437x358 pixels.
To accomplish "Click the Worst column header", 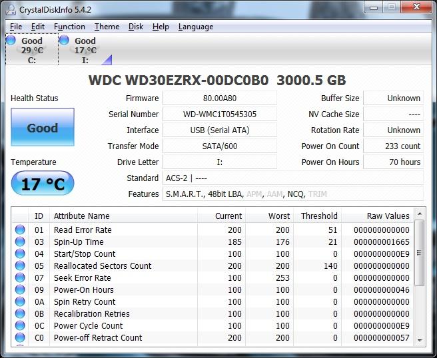I will (x=269, y=216).
